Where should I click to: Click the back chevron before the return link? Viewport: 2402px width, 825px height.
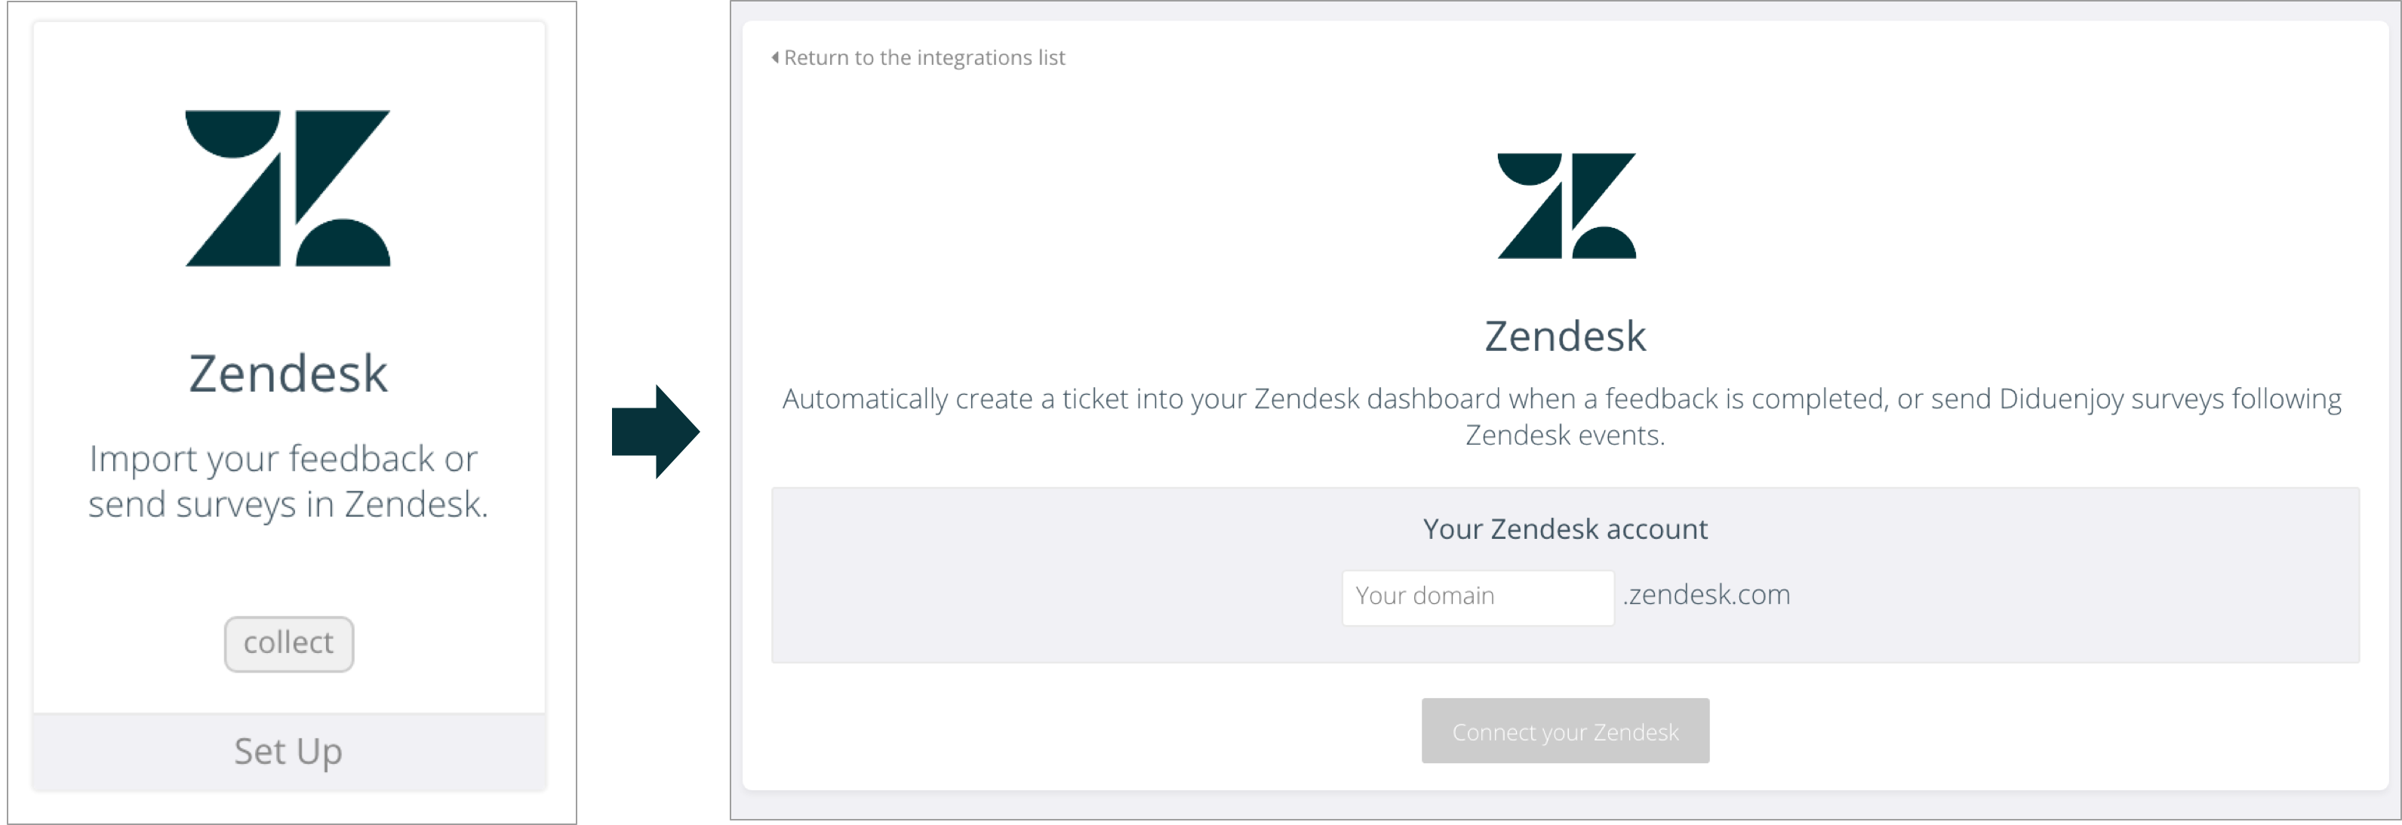(x=775, y=57)
